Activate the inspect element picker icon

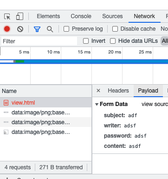(x=7, y=16)
